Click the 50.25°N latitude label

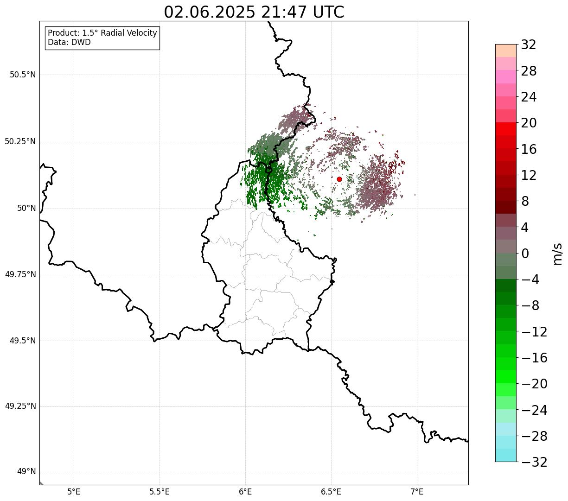click(x=20, y=141)
